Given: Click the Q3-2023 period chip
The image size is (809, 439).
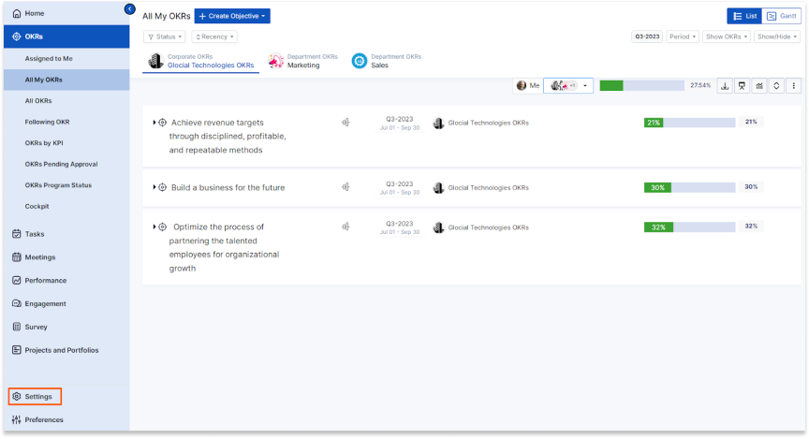Looking at the screenshot, I should tap(647, 37).
